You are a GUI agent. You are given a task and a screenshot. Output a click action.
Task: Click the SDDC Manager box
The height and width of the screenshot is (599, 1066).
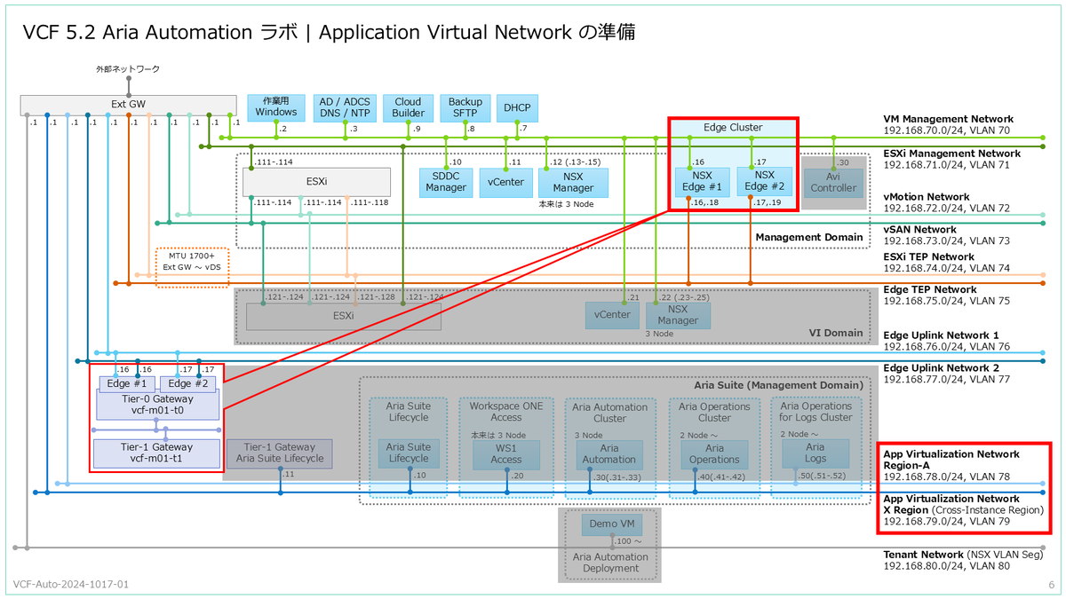point(445,182)
